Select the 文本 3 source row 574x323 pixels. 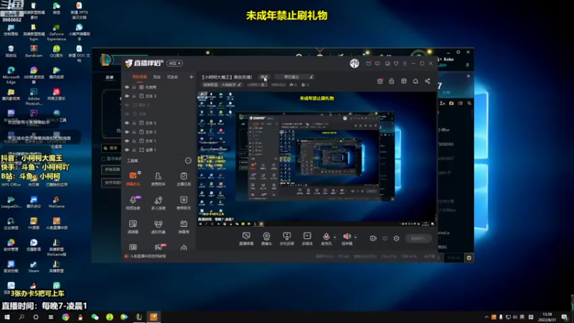tap(158, 96)
